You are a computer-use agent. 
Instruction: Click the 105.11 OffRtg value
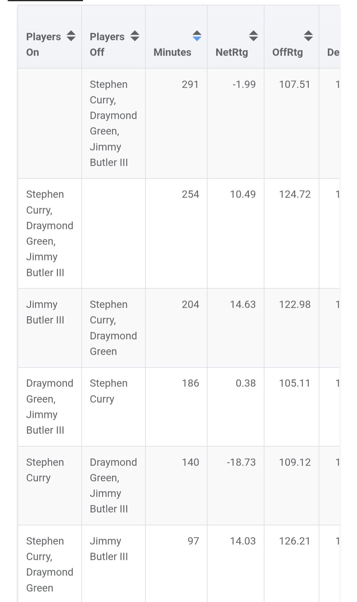pyautogui.click(x=295, y=383)
